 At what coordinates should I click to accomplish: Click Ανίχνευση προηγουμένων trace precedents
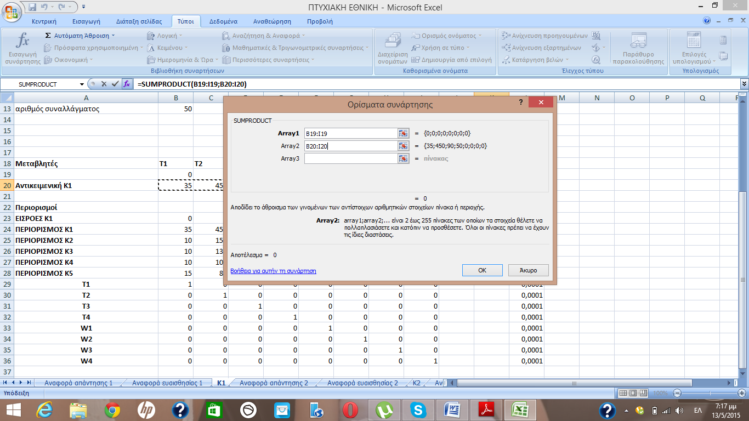[544, 36]
